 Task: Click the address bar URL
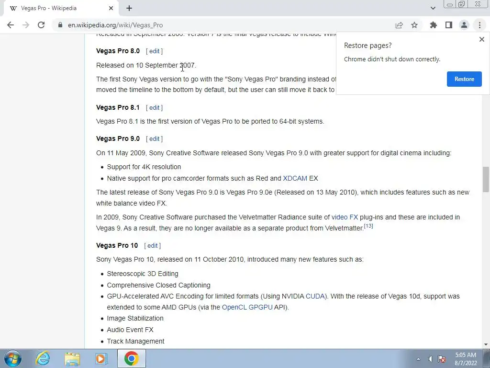115,25
